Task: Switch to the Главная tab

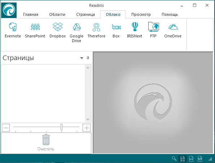Action: (x=31, y=14)
